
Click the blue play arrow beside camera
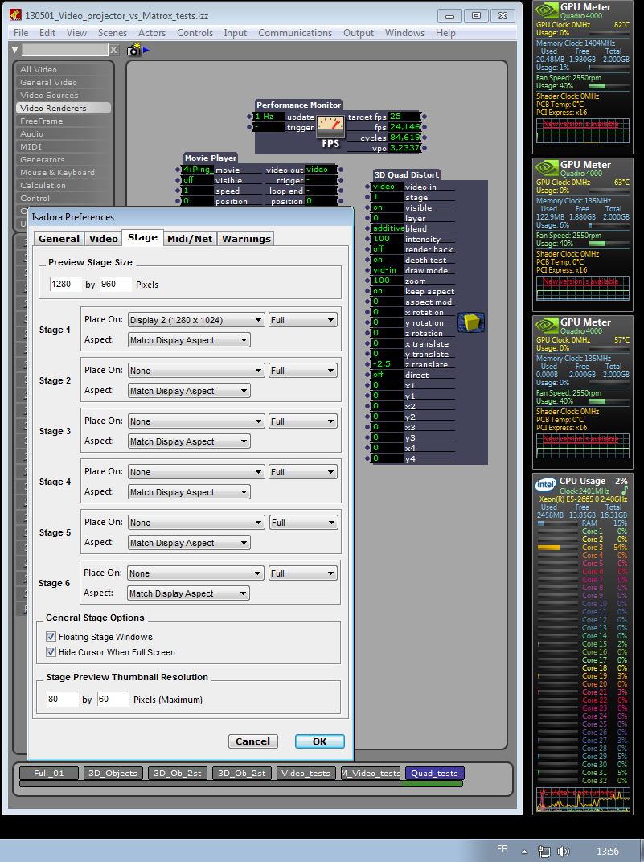click(146, 50)
